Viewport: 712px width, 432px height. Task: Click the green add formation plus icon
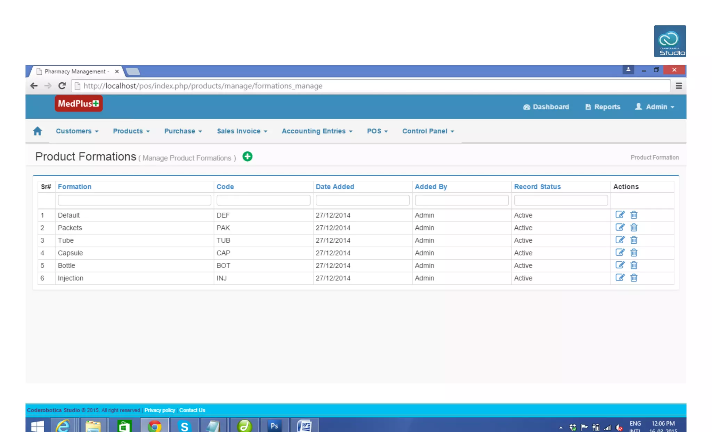247,157
